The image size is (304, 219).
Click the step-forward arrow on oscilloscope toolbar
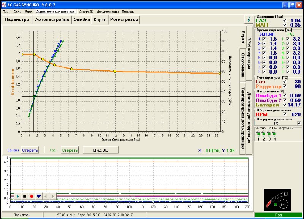pyautogui.click(x=53, y=196)
